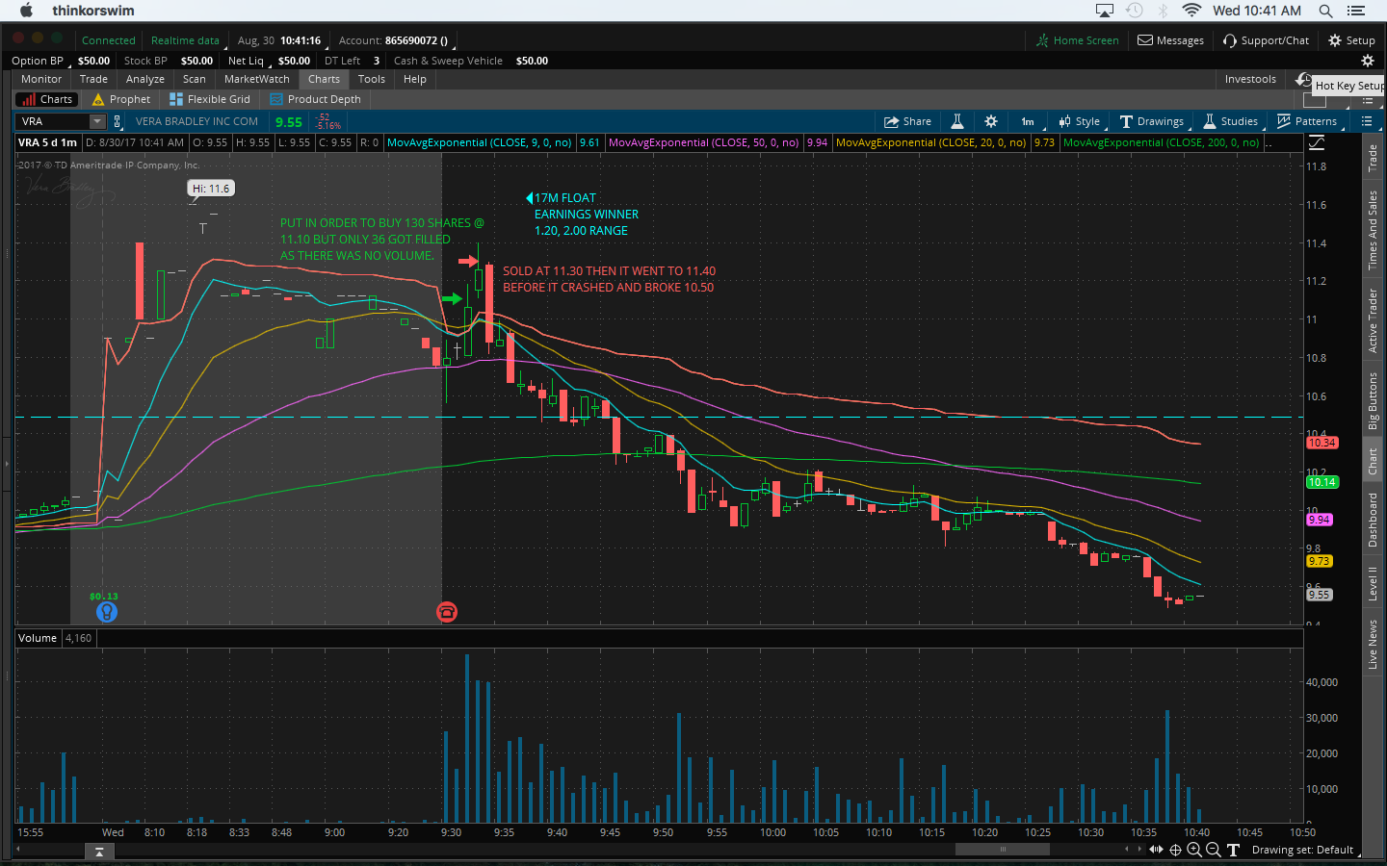Open the macOS notification center icon
This screenshot has width=1387, height=866.
click(x=1357, y=11)
